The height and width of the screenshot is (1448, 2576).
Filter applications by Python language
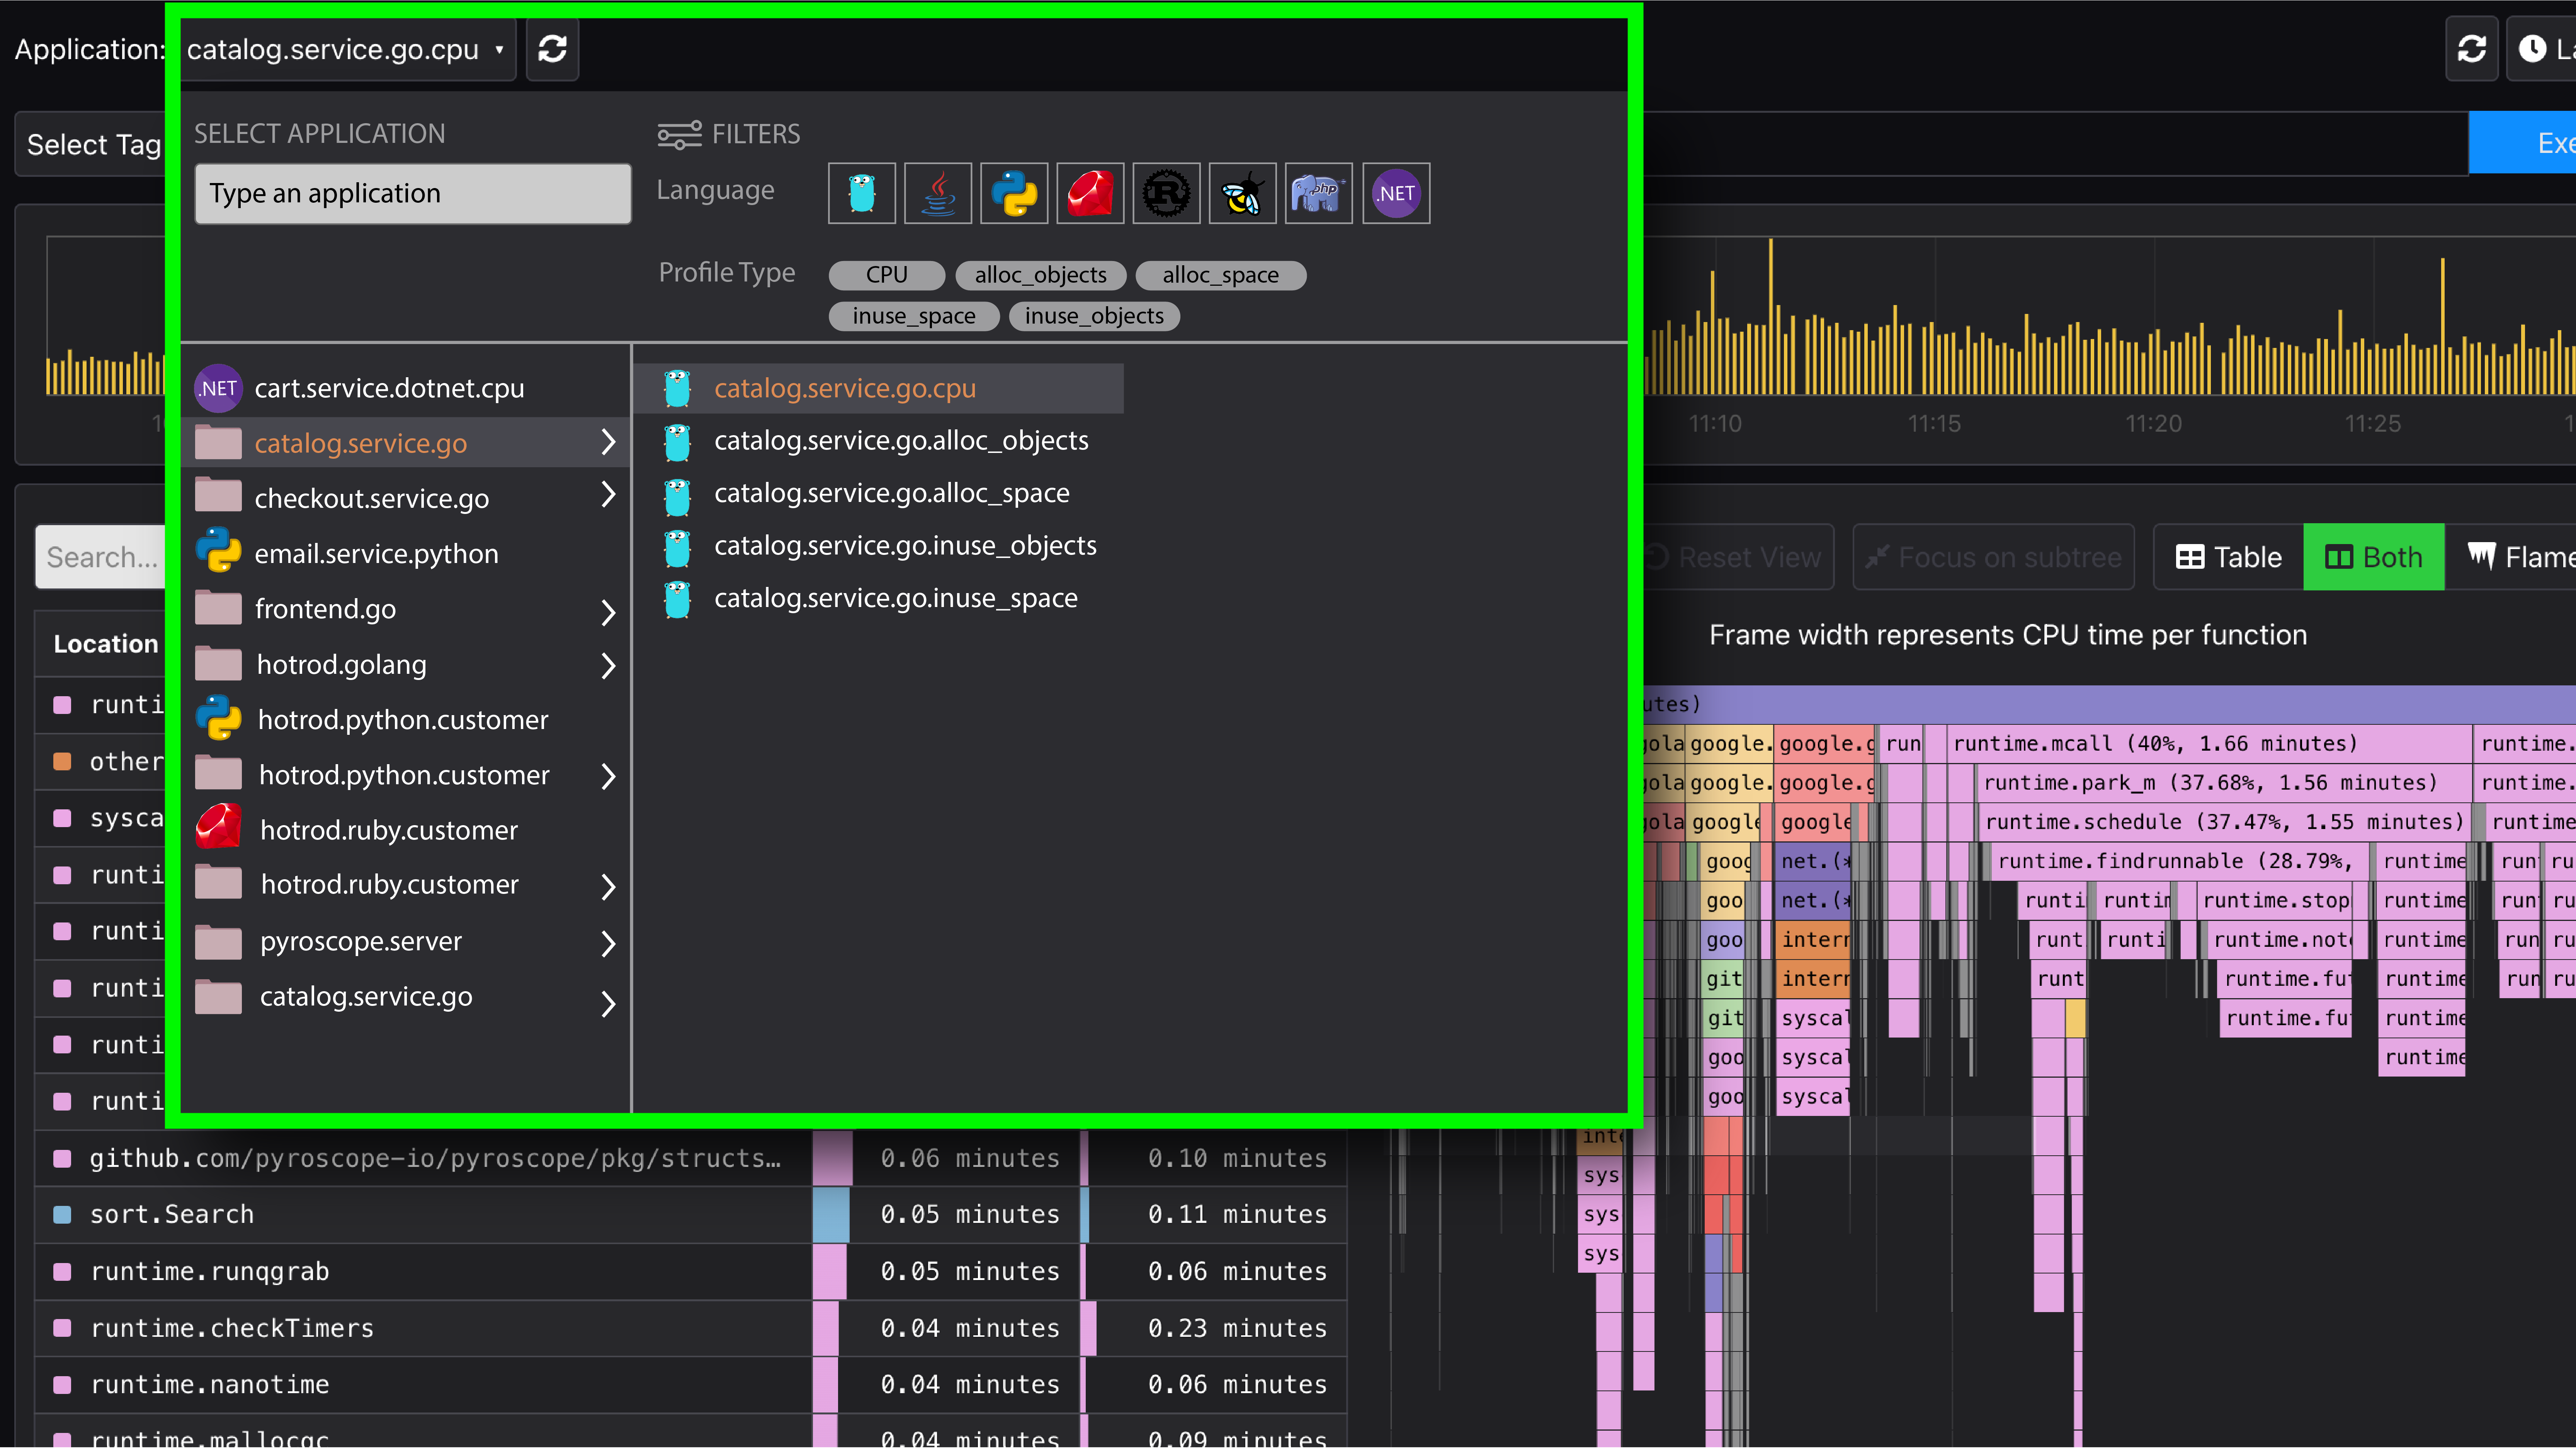(1014, 193)
